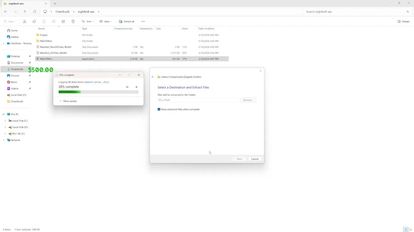
Task: Click the This PC monitor icon in the address bar
Action: (x=45, y=12)
